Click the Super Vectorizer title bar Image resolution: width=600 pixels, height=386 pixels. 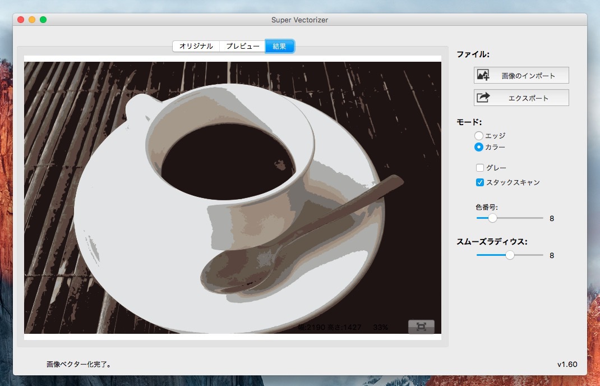(299, 20)
